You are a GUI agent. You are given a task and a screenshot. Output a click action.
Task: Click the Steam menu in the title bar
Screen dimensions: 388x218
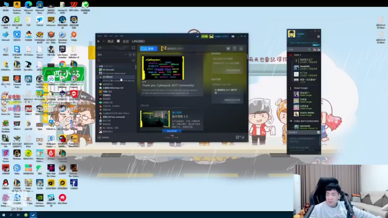[99, 36]
